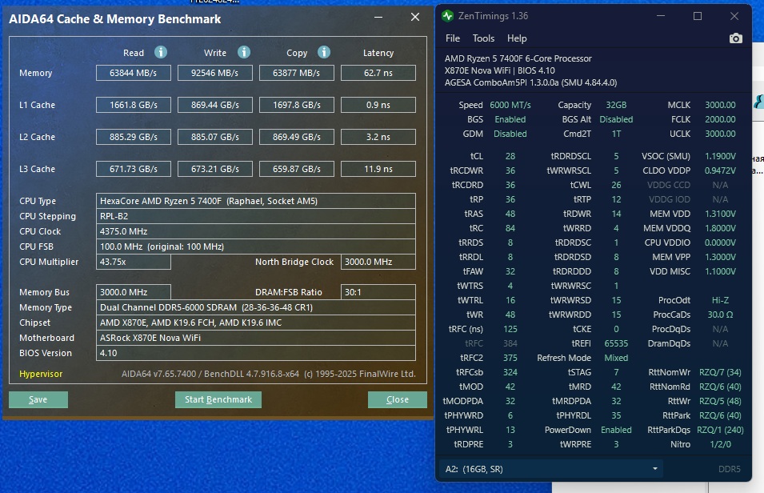
Task: Maximize the ZenTimings window
Action: [698, 16]
